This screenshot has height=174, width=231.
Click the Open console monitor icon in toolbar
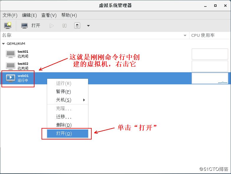click(24, 26)
